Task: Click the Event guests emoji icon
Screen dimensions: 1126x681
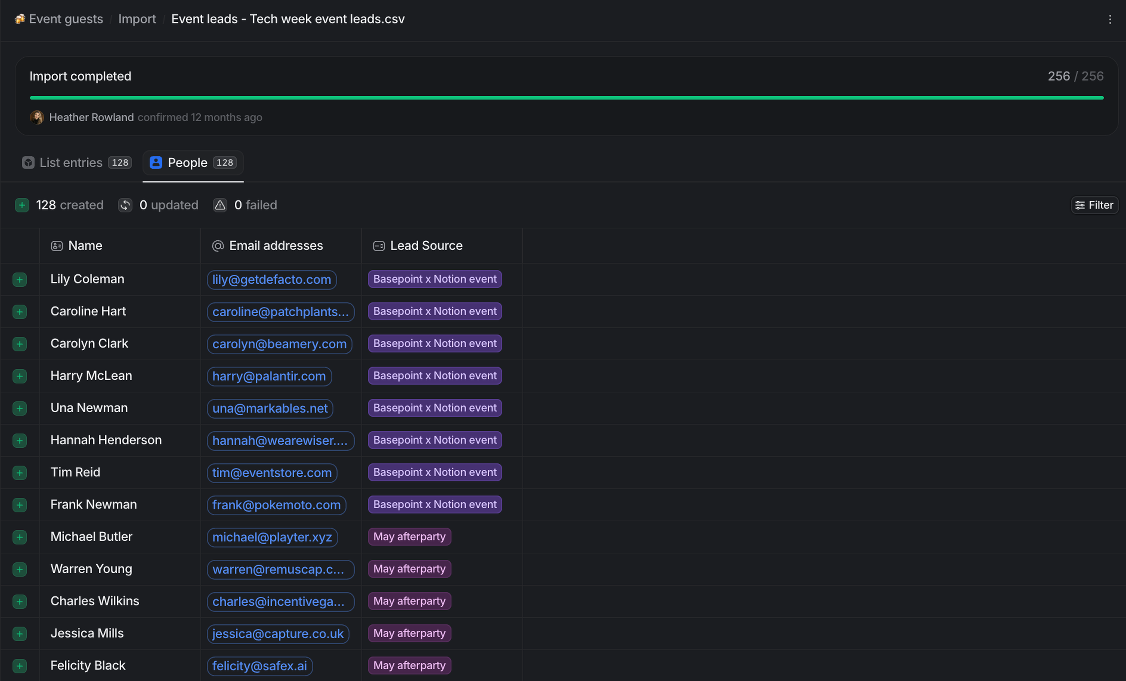Action: (20, 19)
